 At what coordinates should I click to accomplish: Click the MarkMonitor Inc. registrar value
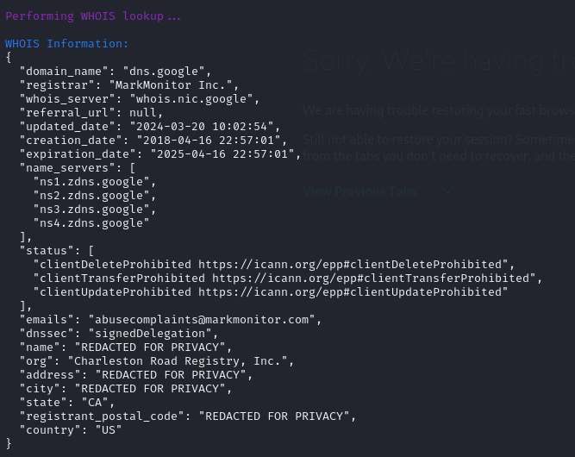(171, 85)
